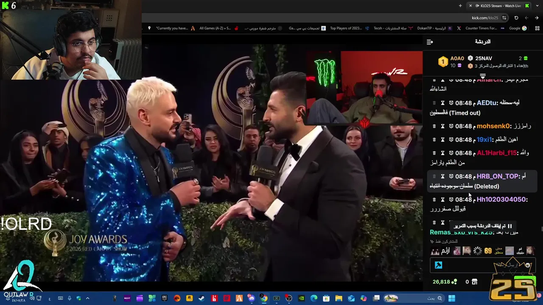The image size is (543, 305).
Task: Open the Google bookmark
Action: click(x=518, y=28)
